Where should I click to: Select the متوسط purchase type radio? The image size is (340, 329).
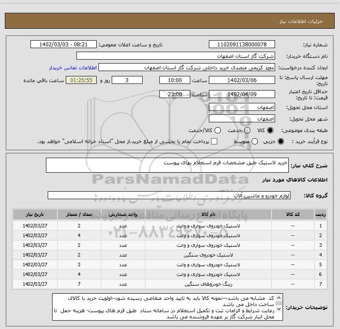[255, 141]
